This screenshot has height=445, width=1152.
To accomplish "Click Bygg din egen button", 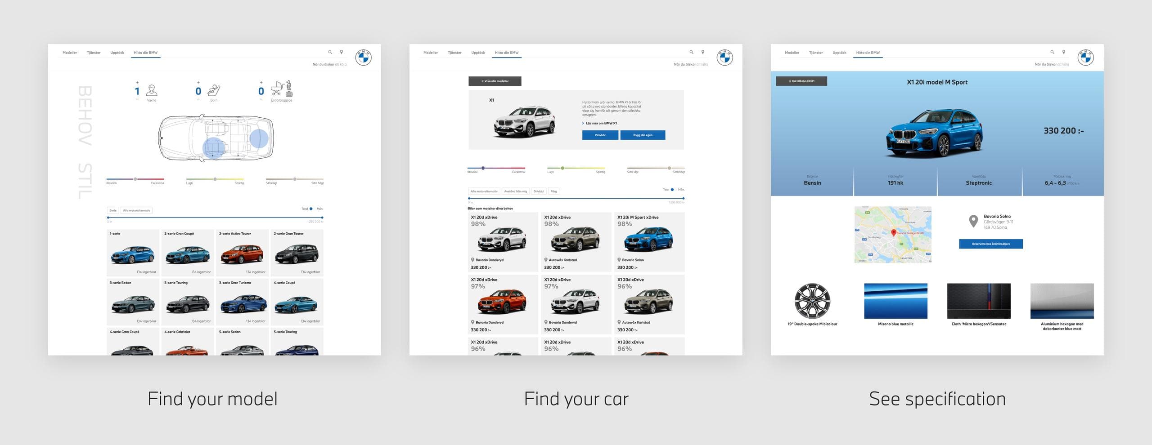I will 643,135.
